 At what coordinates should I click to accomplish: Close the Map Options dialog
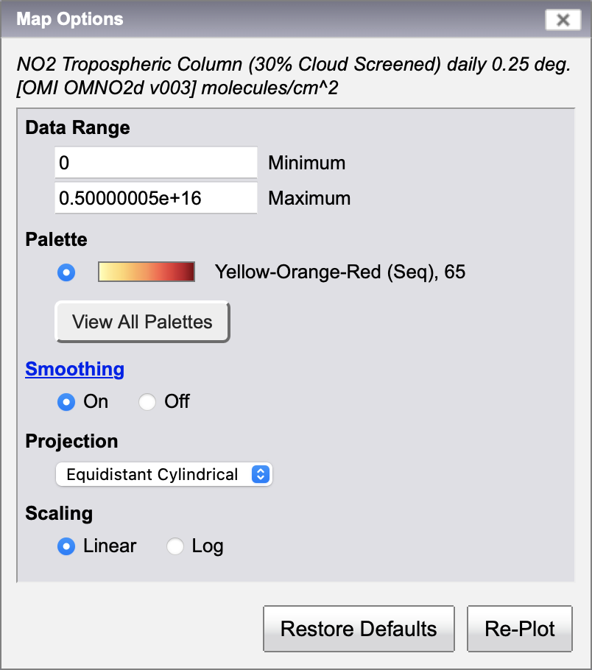(563, 20)
